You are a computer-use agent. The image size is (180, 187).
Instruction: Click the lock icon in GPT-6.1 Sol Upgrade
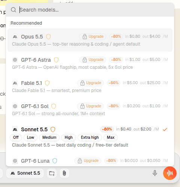(x=82, y=106)
